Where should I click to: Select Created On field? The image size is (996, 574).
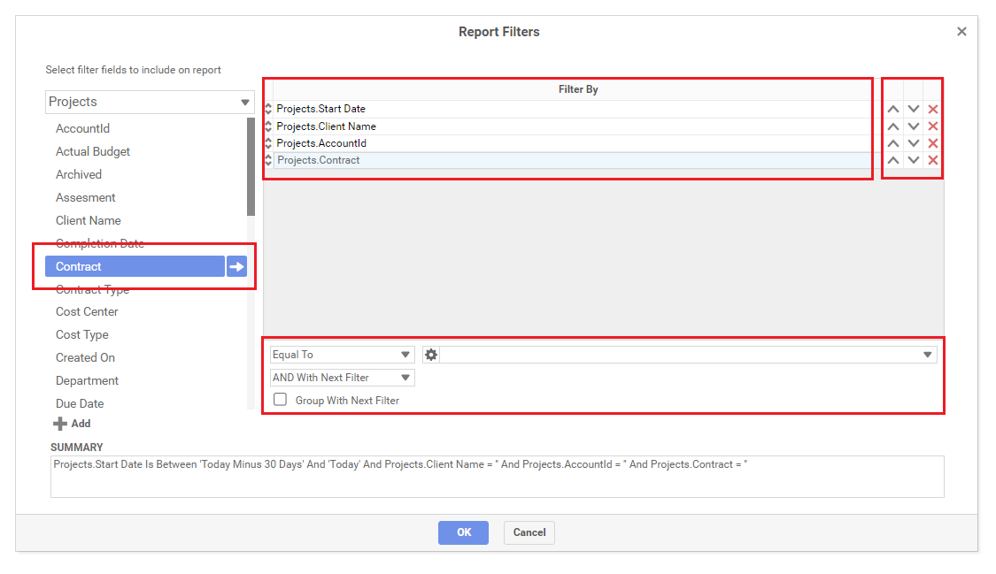(x=85, y=357)
